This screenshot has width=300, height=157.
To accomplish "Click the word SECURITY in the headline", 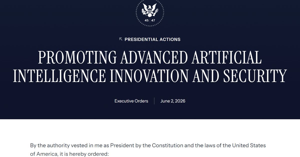I will (x=255, y=76).
